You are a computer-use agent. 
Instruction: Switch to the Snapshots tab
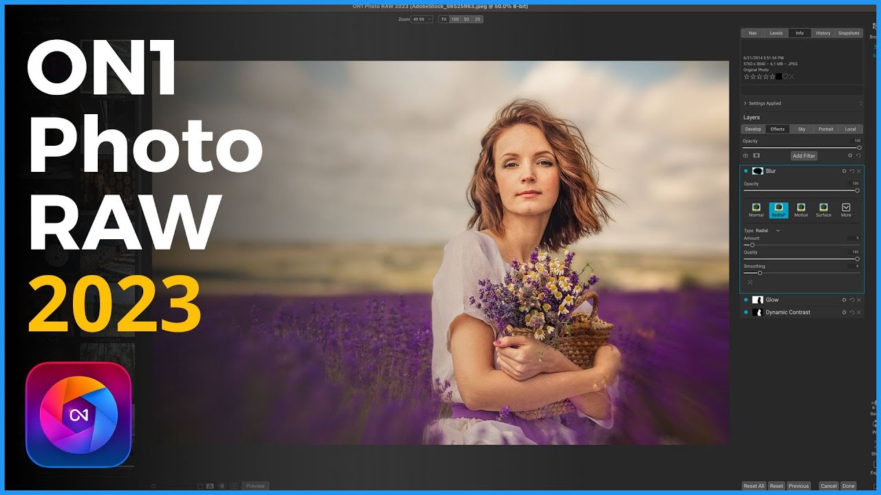(849, 33)
